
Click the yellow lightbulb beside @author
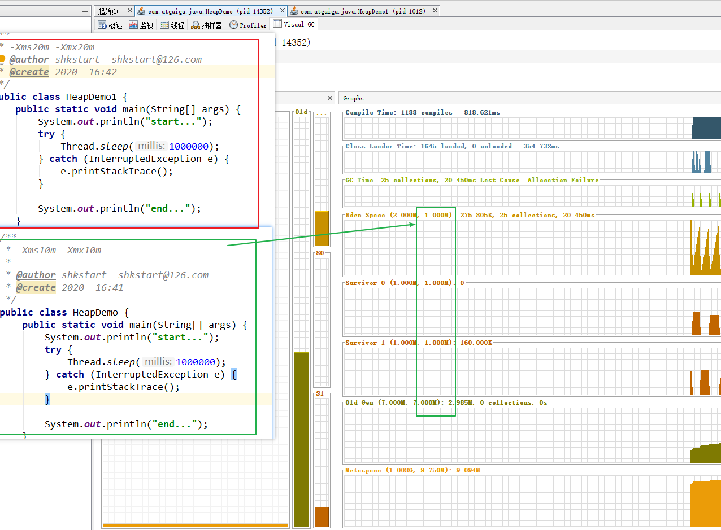[2, 59]
